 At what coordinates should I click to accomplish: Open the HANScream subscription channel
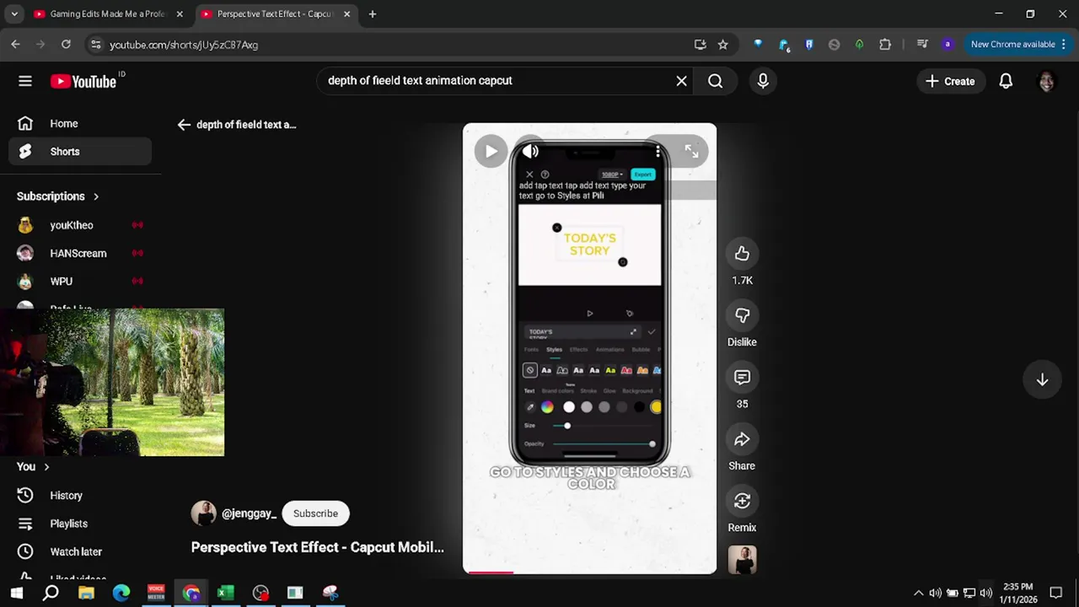(80, 253)
